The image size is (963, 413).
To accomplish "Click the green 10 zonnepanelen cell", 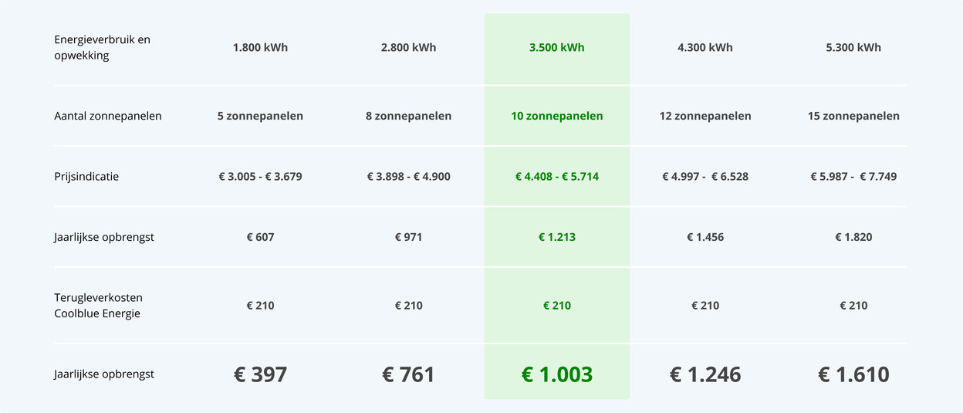I will click(x=556, y=117).
